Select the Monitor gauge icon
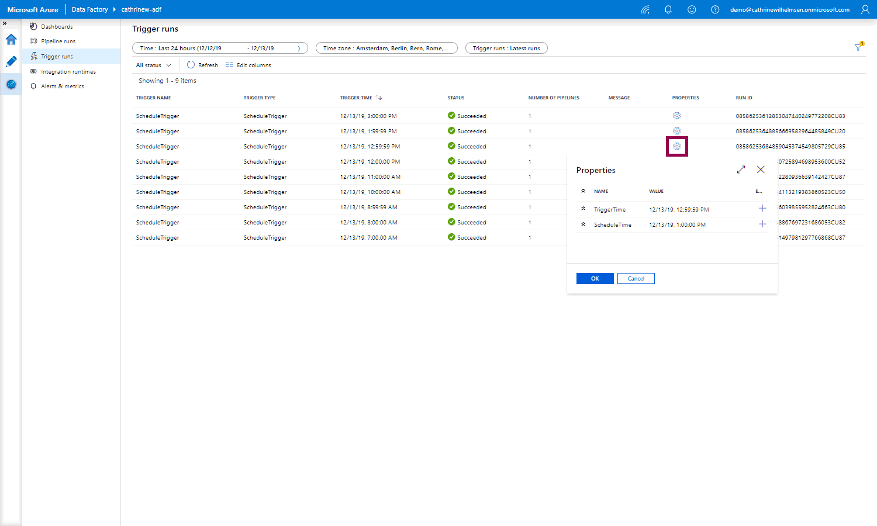Viewport: 877px width, 526px height. tap(11, 85)
